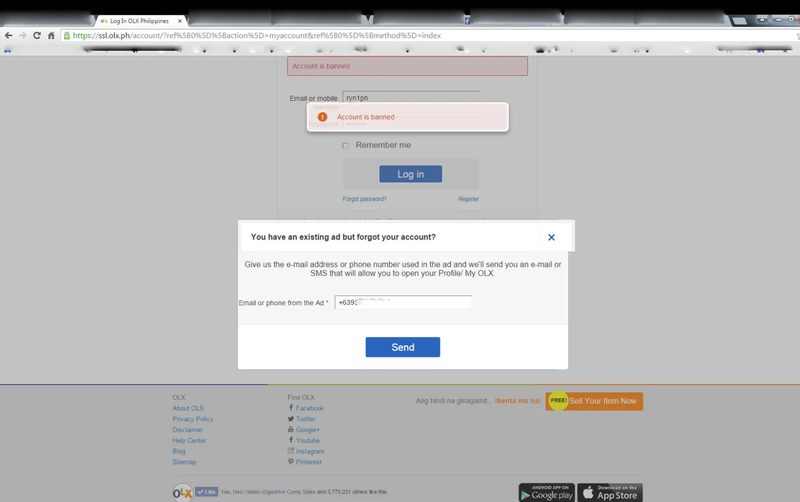Click the address bar URL
Viewport: 800px width, 502px height.
point(257,36)
